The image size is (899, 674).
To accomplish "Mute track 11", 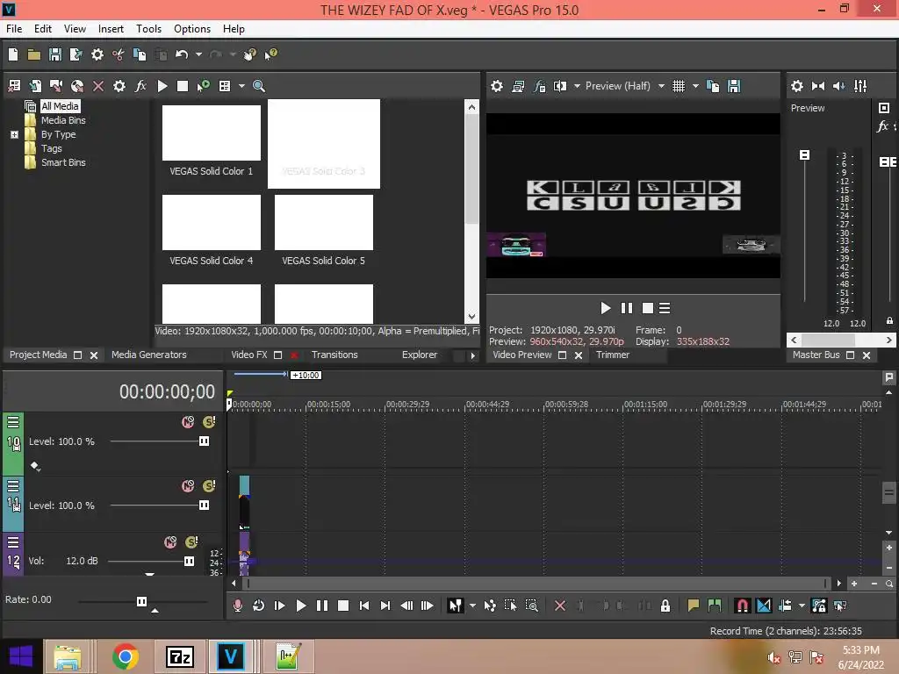I will point(188,486).
